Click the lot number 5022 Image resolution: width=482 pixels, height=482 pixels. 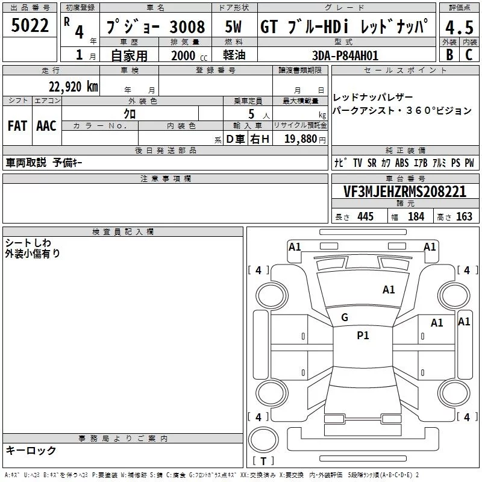click(x=30, y=25)
